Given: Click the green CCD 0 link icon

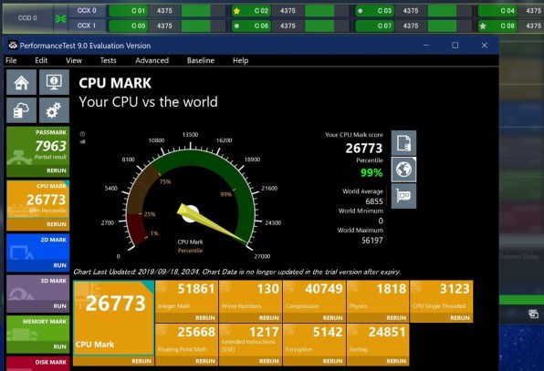Looking at the screenshot, I should click(x=60, y=19).
